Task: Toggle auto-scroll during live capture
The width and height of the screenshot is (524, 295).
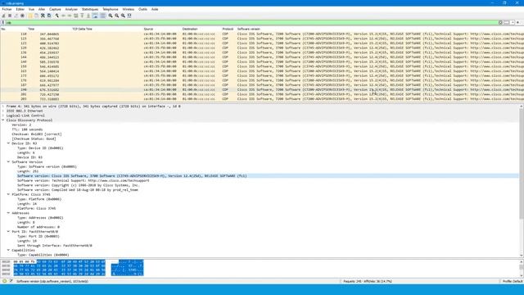Action: click(95, 16)
